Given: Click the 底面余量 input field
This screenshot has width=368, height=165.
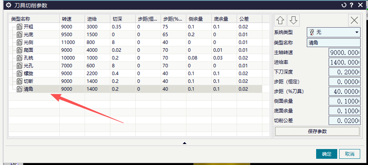Looking at the screenshot, I should pos(344,111).
